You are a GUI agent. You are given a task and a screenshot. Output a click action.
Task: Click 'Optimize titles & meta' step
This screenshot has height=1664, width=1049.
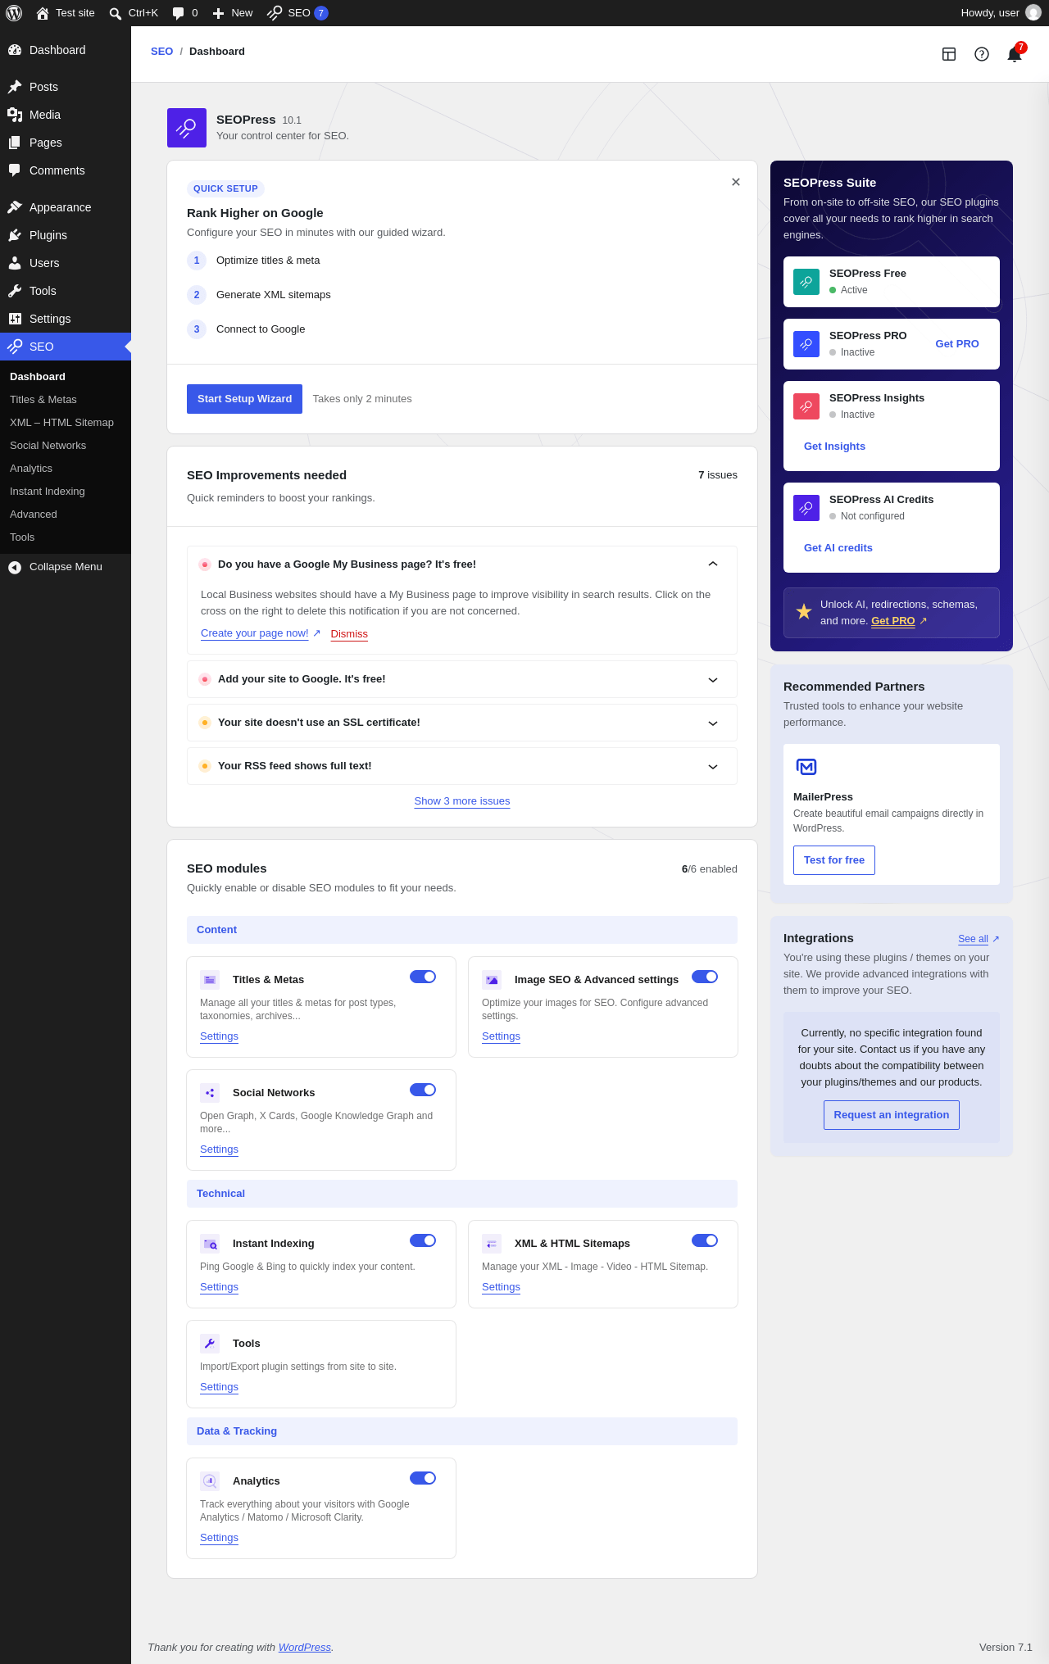268,261
